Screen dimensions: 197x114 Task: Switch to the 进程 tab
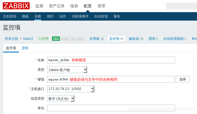[x=25, y=48]
